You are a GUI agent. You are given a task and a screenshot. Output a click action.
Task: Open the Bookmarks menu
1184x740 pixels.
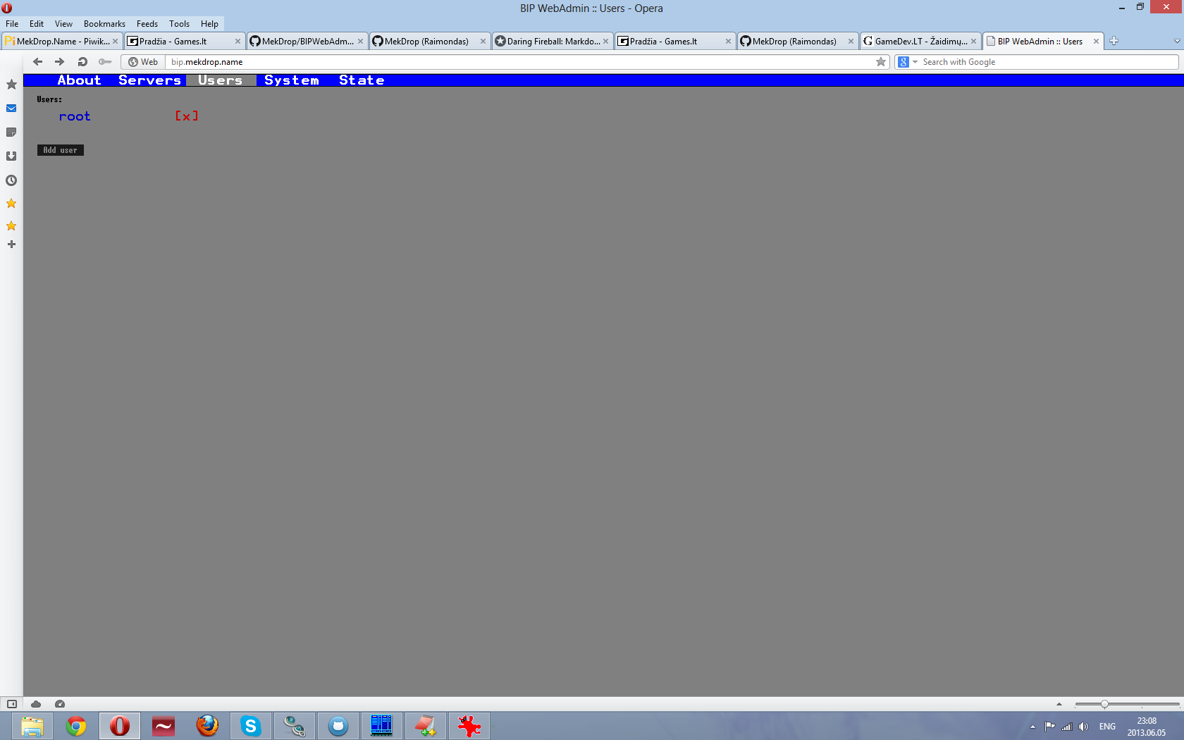(x=104, y=23)
